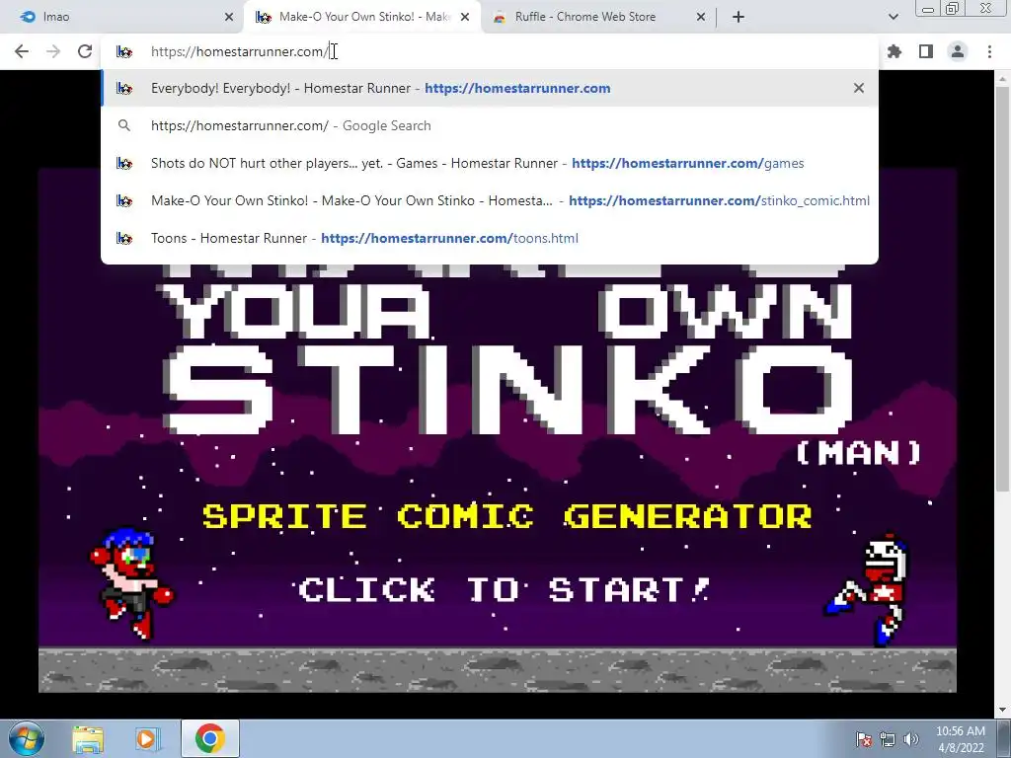Viewport: 1011px width, 758px height.
Task: Click the scrollbar down arrow
Action: [x=1003, y=711]
